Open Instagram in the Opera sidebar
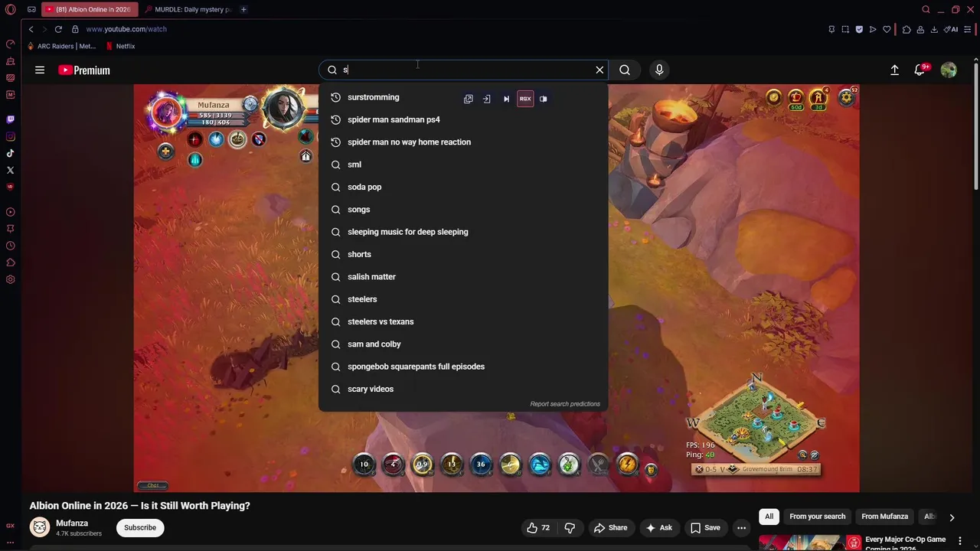 11,137
